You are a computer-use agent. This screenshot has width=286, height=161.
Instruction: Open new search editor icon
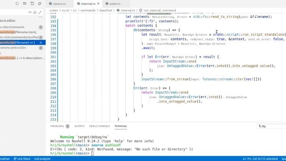32,4
